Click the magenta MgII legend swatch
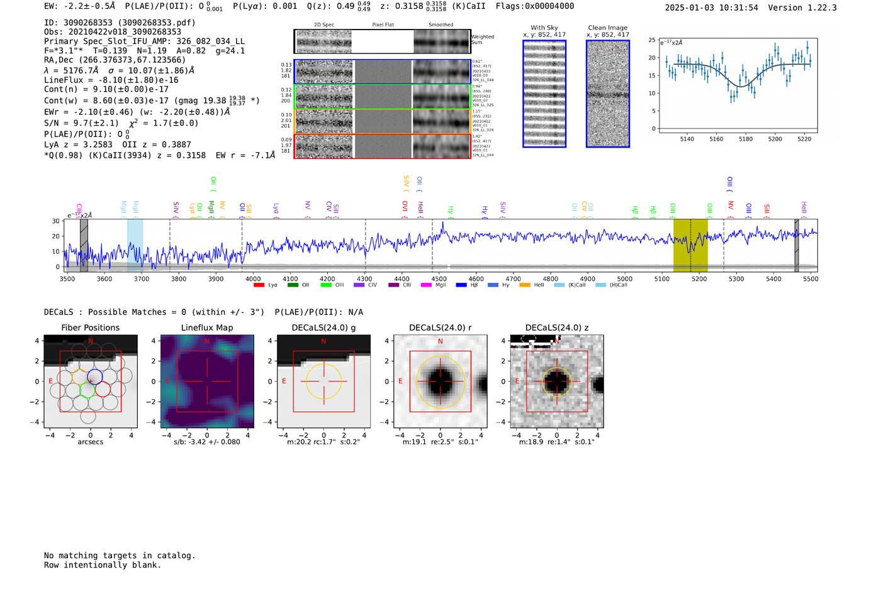The image size is (881, 599). pos(427,285)
